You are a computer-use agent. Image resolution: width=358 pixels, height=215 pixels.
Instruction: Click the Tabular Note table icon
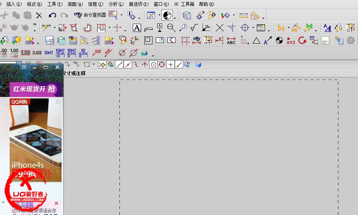(73, 40)
